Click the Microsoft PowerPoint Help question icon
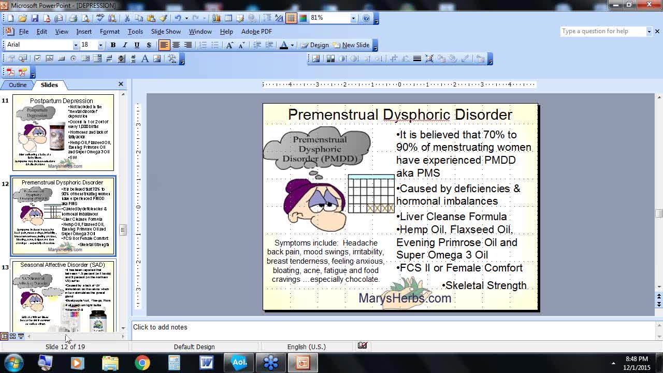 click(366, 18)
